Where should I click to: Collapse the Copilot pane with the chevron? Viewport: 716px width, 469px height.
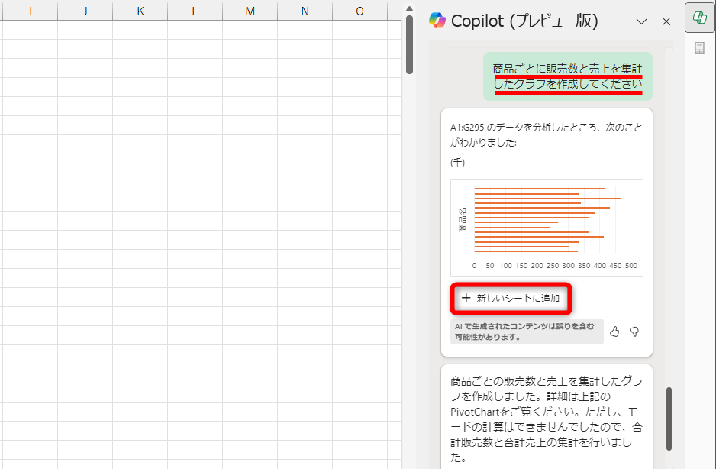point(642,21)
